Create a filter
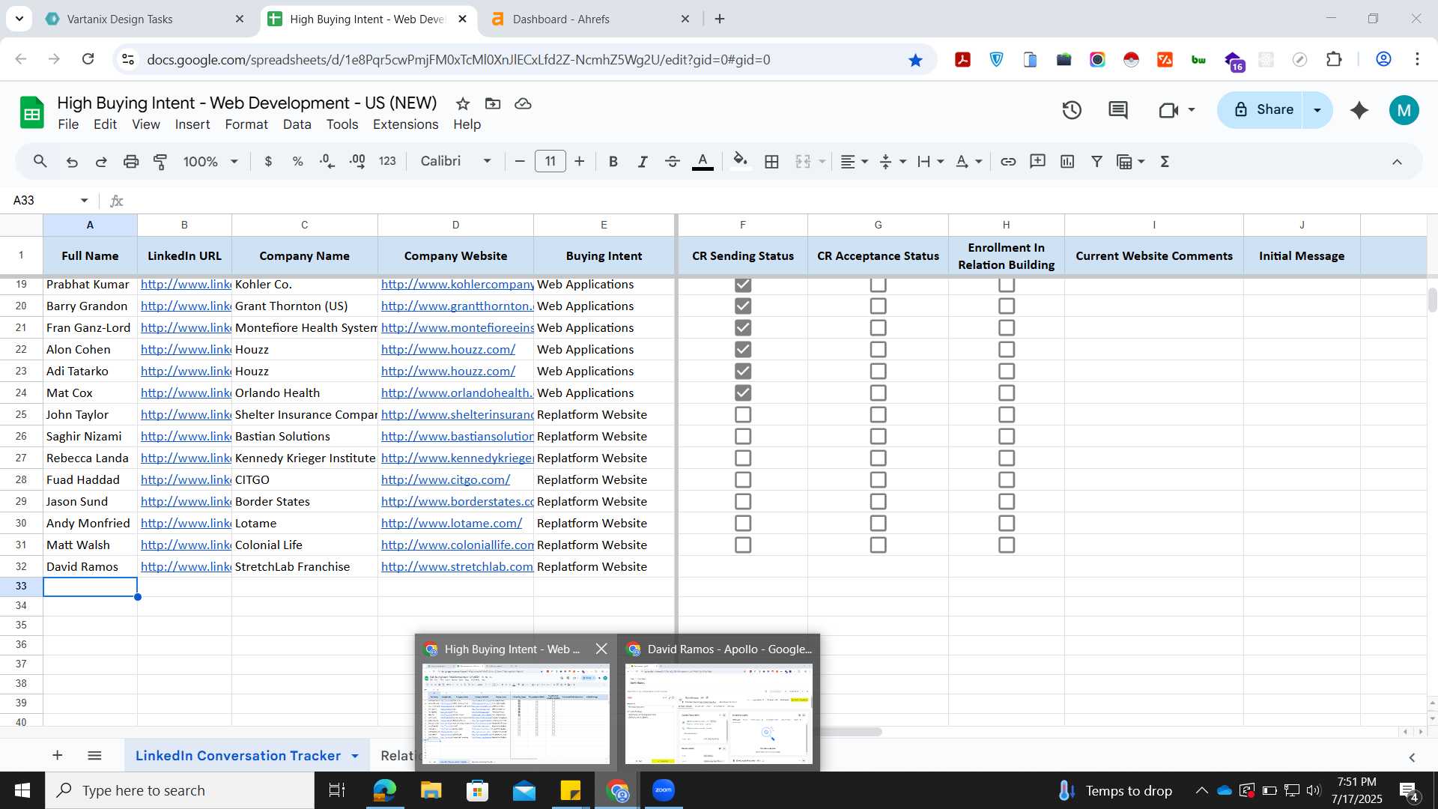The image size is (1438, 809). 1097,161
